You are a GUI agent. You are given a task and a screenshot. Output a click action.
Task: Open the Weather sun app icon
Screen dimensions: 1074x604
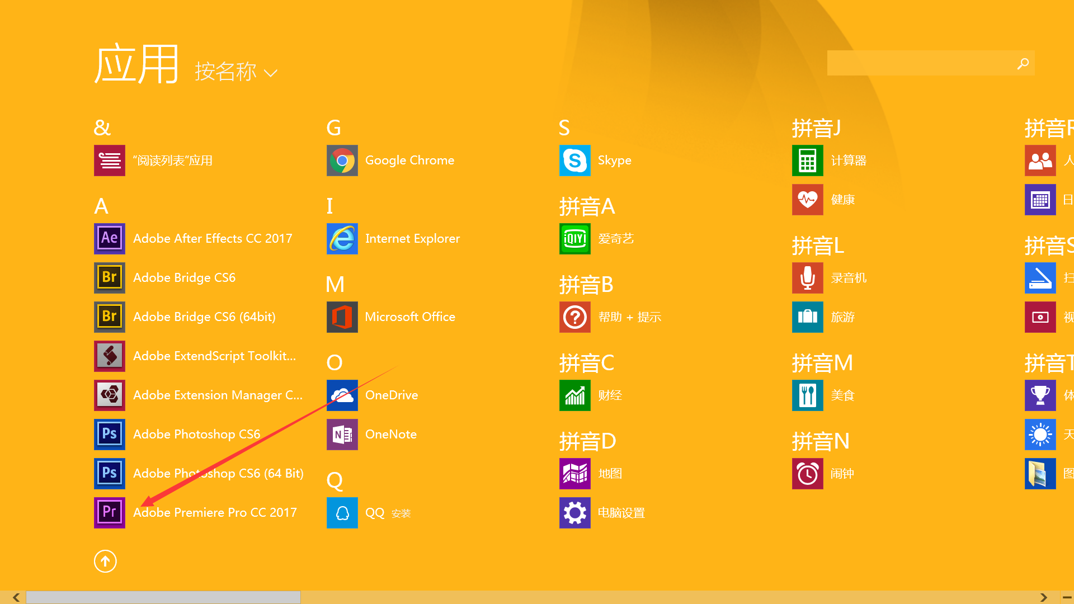(x=1040, y=435)
